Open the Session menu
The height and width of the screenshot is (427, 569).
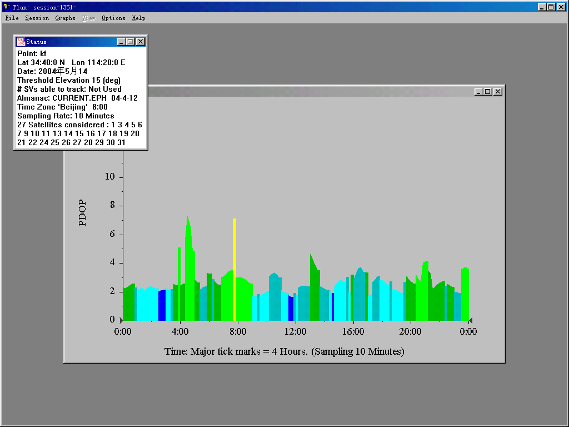point(37,18)
